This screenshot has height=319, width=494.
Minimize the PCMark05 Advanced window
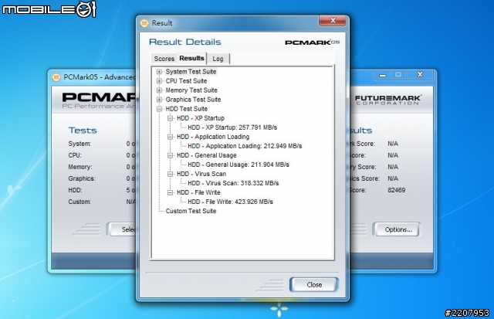click(x=383, y=75)
